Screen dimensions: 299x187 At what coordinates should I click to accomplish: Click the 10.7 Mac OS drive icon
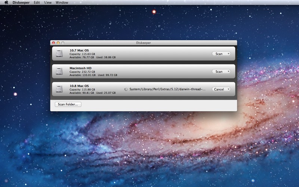tap(60, 53)
